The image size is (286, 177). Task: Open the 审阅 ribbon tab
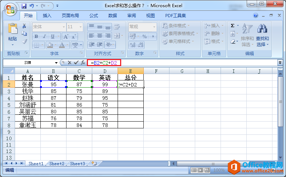coord(132,16)
